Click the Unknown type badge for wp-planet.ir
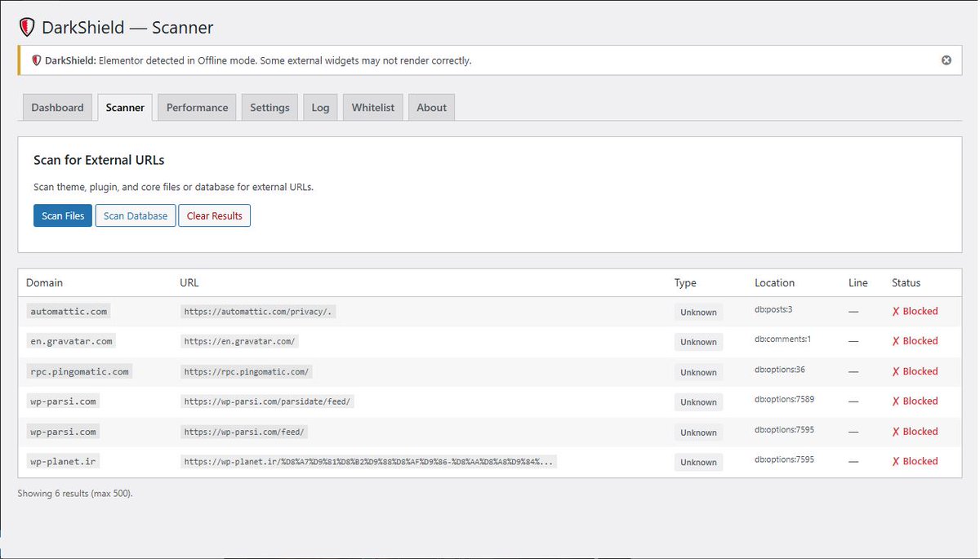Screen dimensions: 980x559 click(698, 462)
